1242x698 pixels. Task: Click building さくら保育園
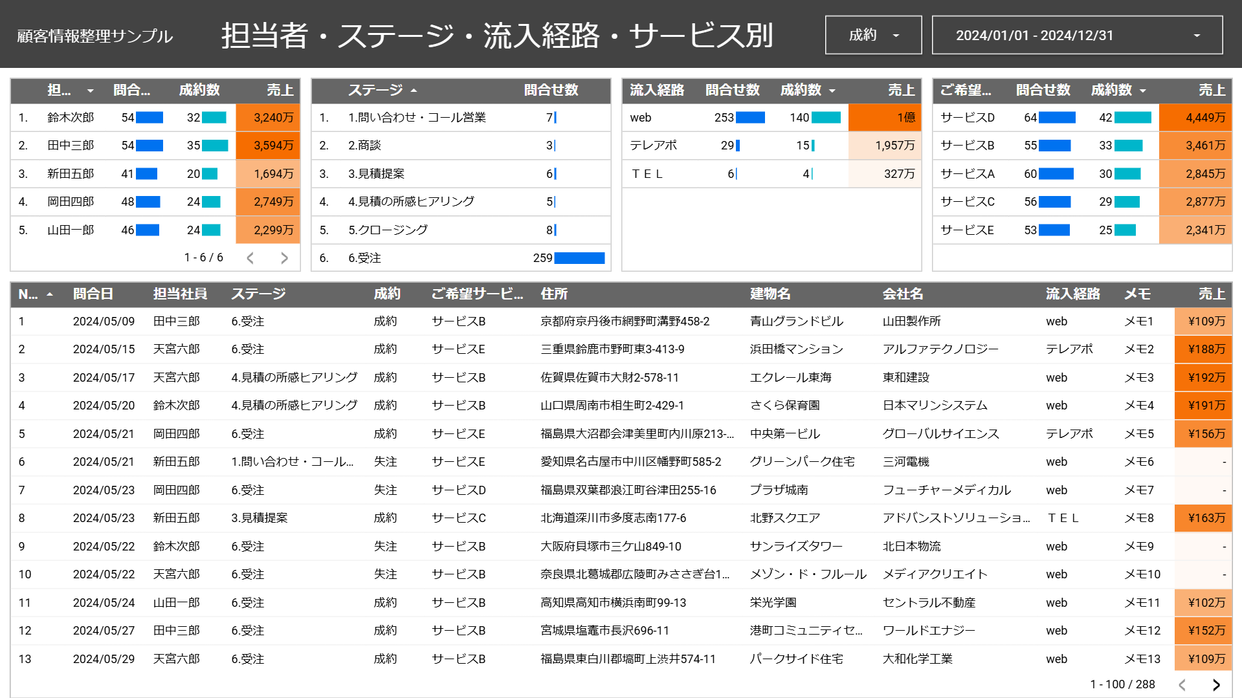click(784, 406)
